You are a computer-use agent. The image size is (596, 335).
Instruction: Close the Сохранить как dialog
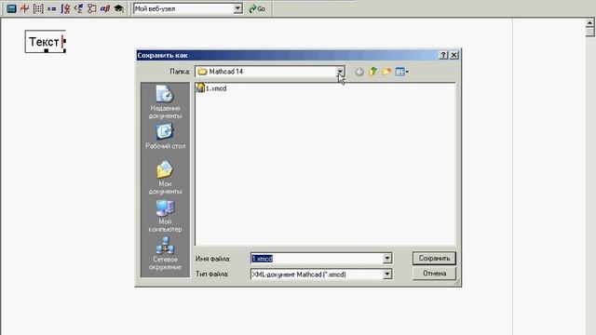pyautogui.click(x=454, y=55)
